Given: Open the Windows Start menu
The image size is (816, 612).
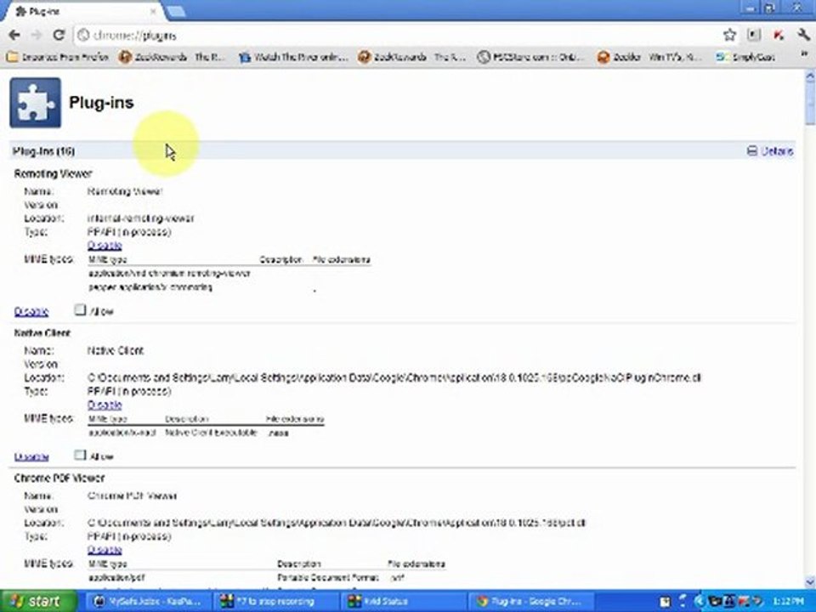Looking at the screenshot, I should click(x=38, y=601).
